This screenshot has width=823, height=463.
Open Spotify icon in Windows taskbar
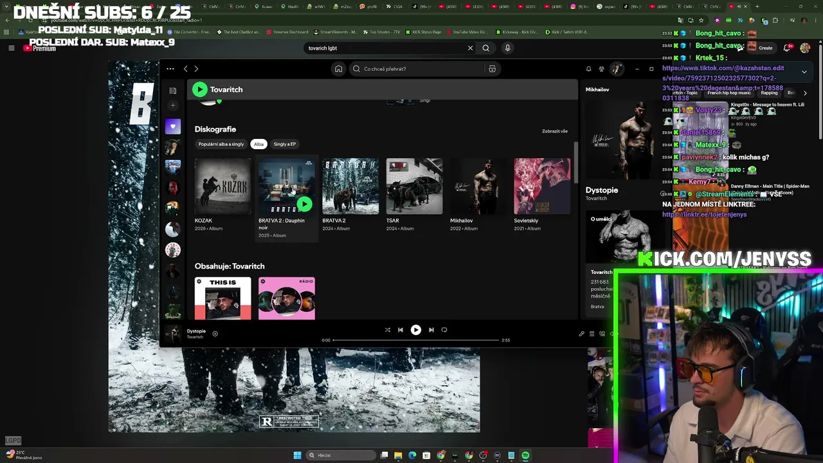tap(525, 455)
